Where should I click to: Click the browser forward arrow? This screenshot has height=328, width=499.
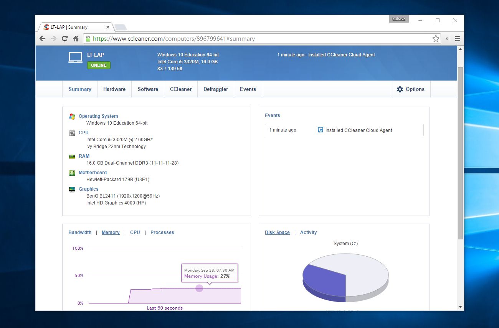[53, 38]
